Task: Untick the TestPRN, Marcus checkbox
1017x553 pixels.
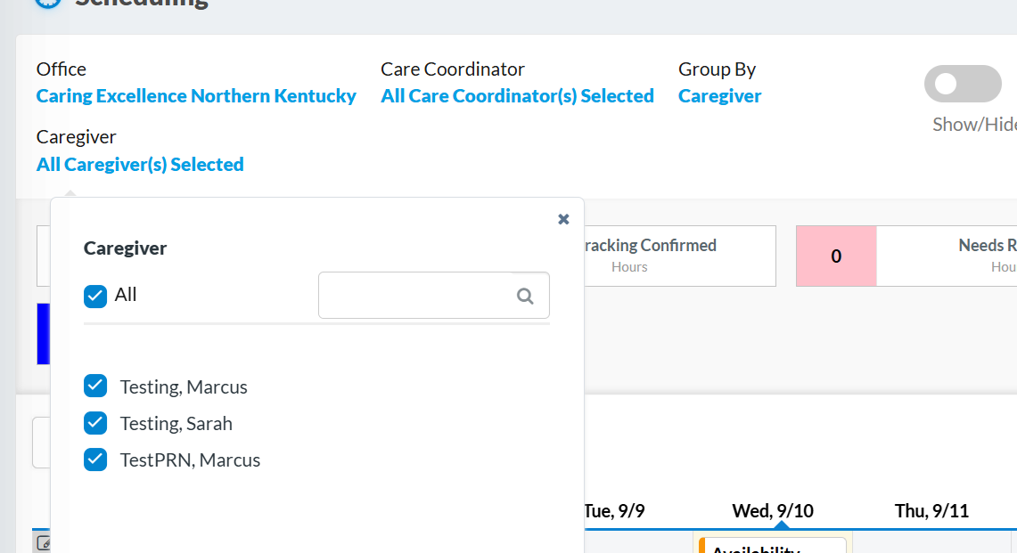Action: (95, 459)
